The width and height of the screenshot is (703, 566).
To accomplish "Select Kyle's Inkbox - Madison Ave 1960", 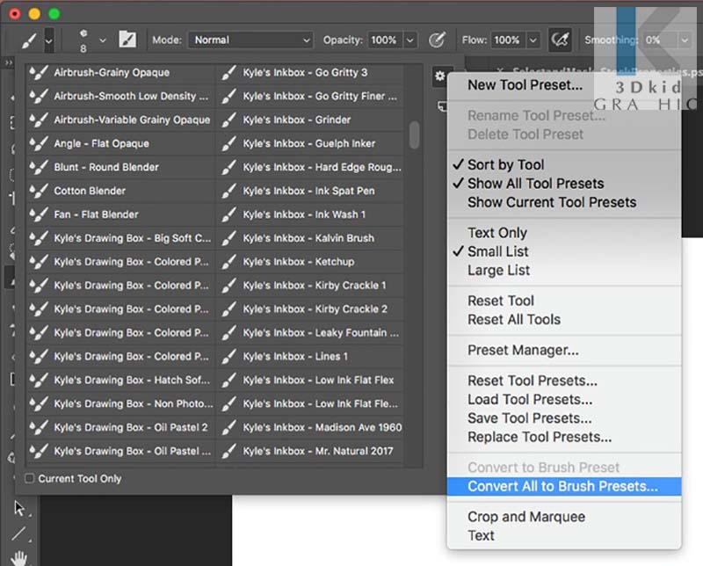I will point(310,427).
